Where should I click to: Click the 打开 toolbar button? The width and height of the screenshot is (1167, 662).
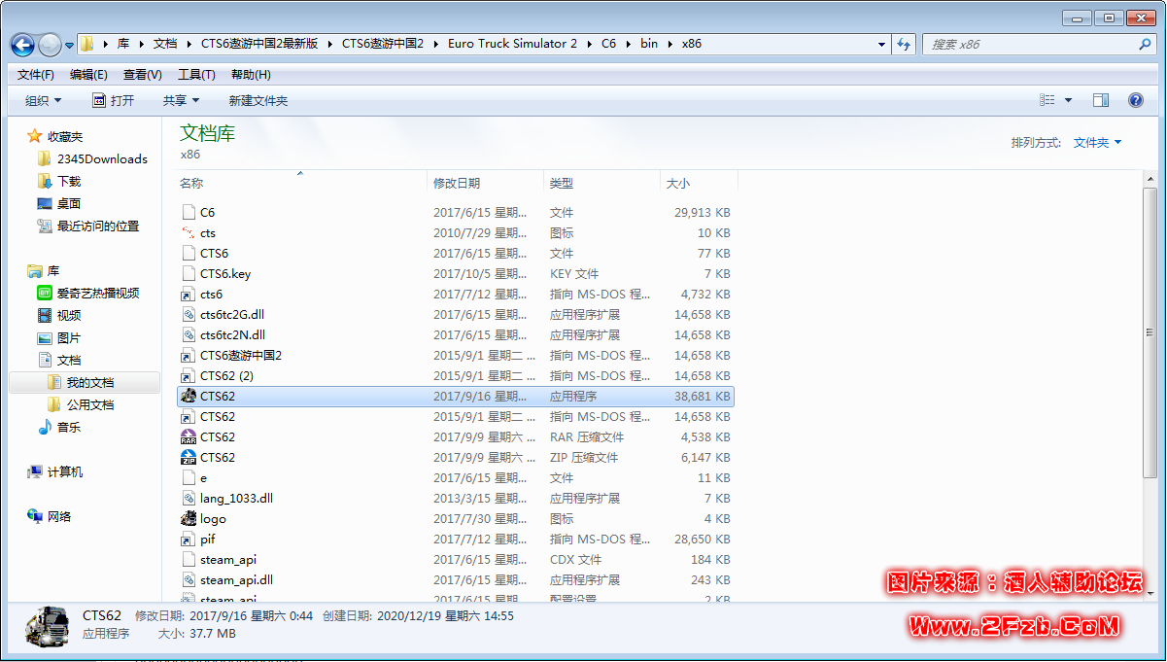click(114, 101)
